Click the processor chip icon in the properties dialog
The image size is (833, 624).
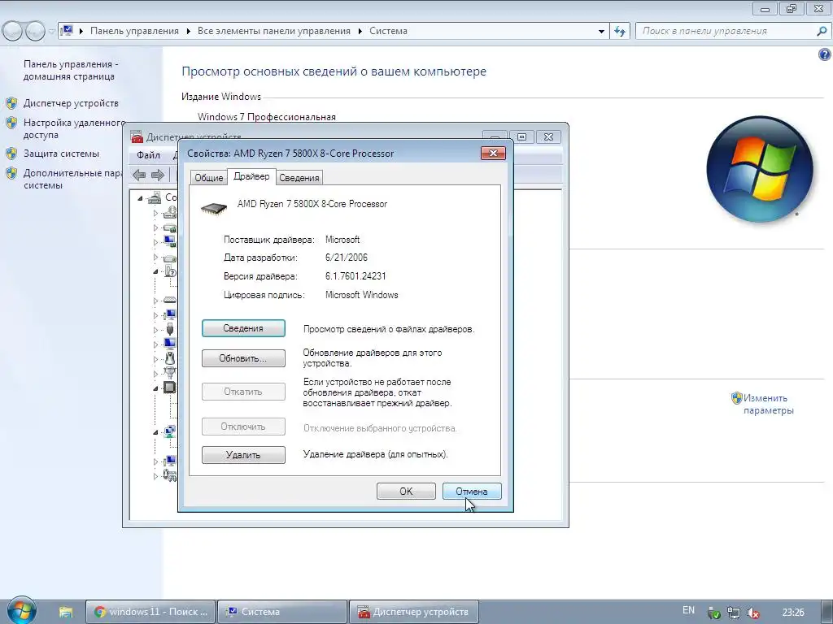pos(214,208)
